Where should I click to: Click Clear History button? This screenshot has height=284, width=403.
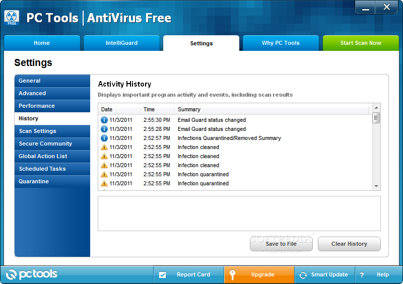pos(349,244)
